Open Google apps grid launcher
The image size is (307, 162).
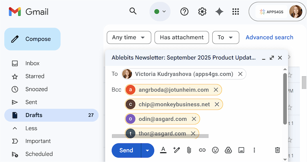pyautogui.click(x=235, y=12)
